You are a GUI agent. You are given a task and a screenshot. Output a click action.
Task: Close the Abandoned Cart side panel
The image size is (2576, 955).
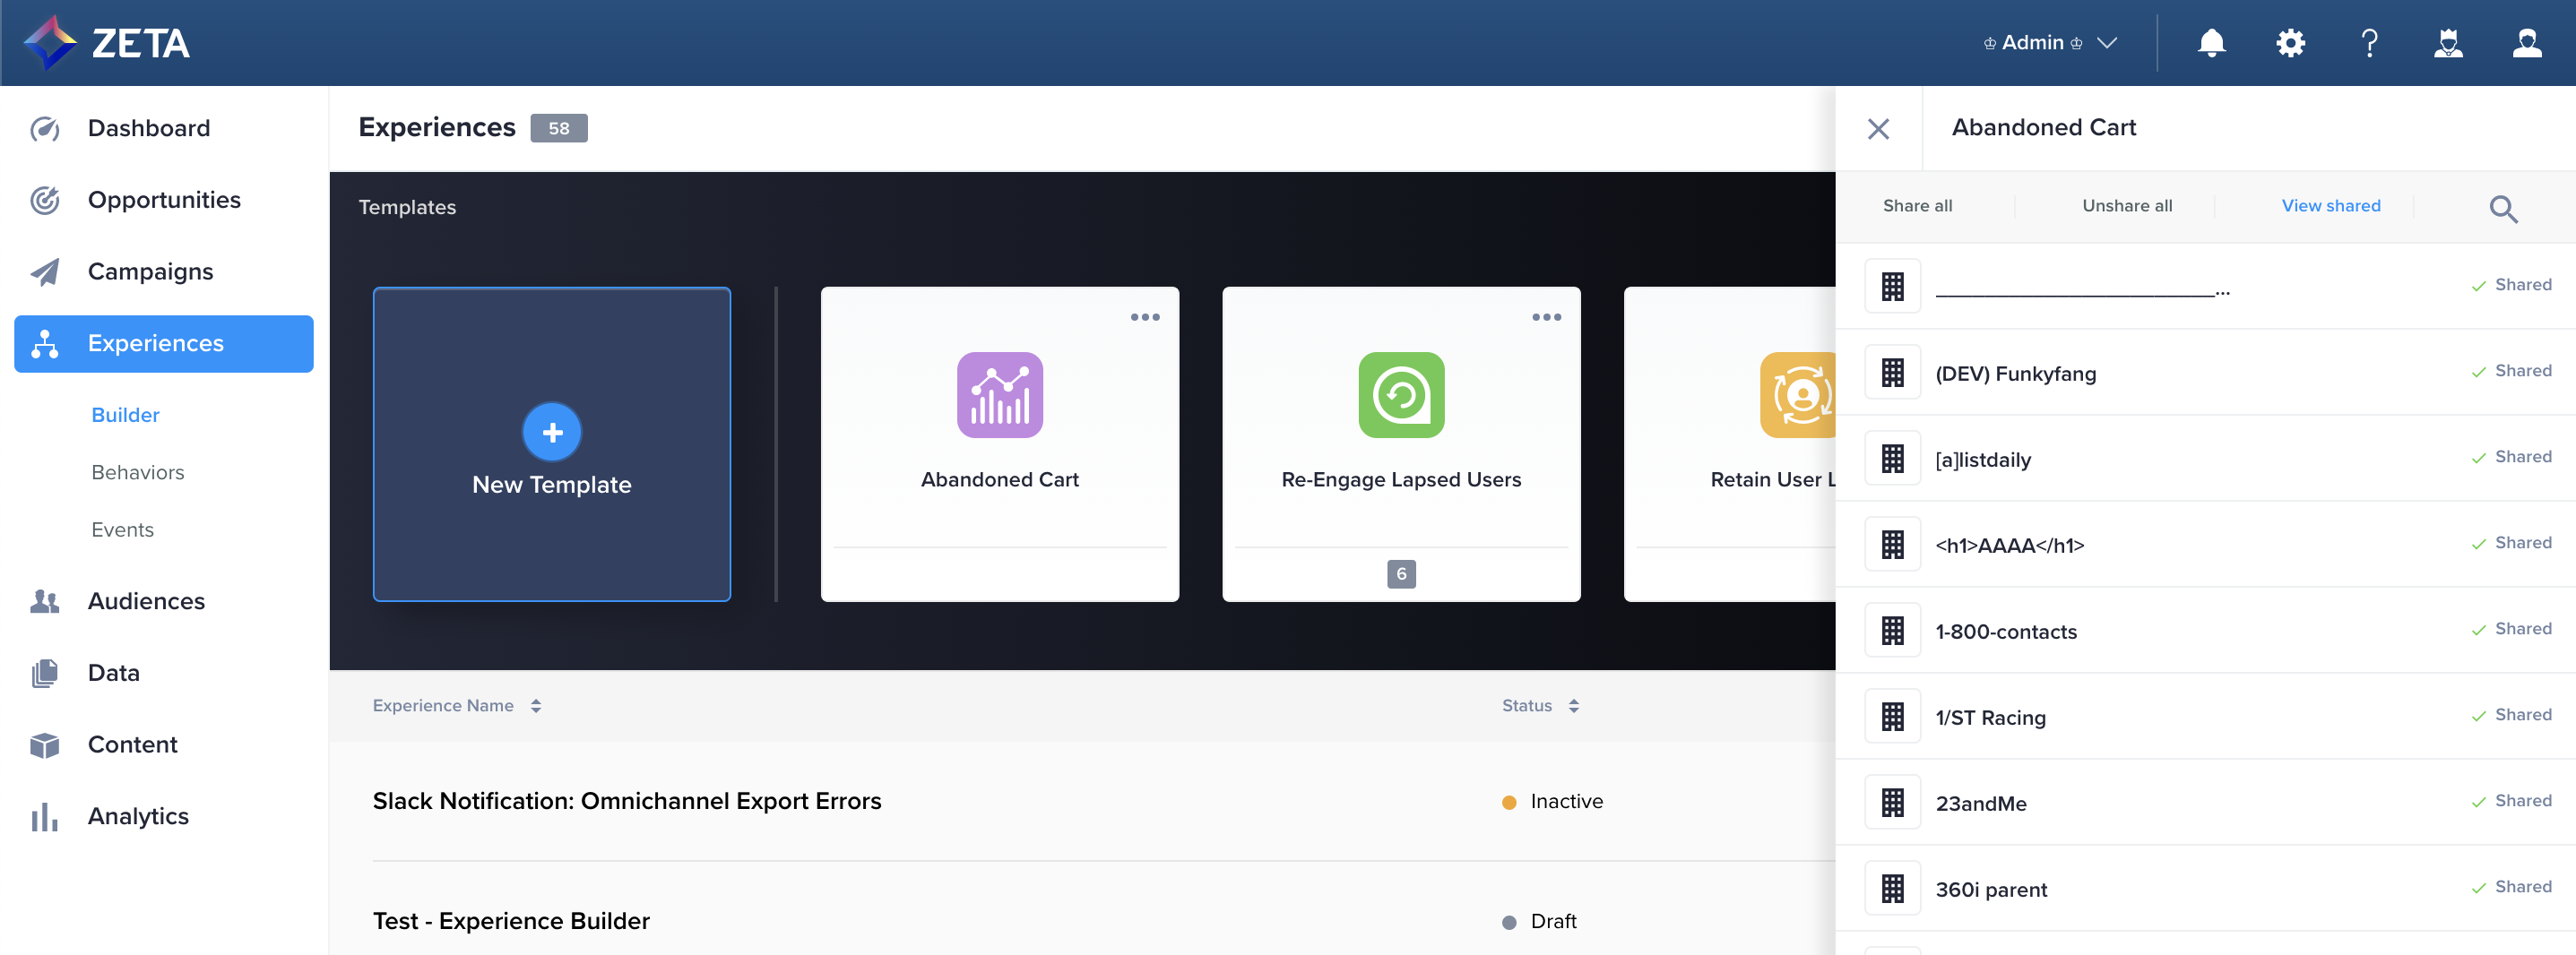(1877, 129)
